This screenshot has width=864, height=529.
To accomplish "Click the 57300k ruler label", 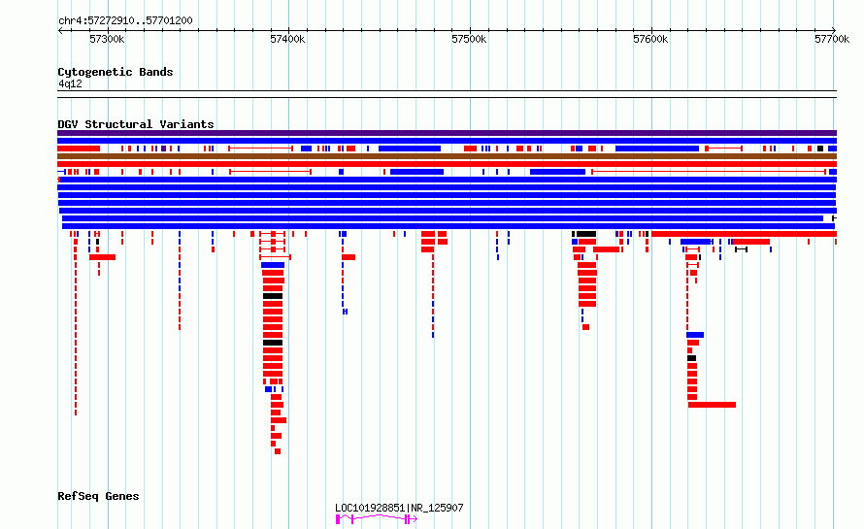I will click(107, 39).
